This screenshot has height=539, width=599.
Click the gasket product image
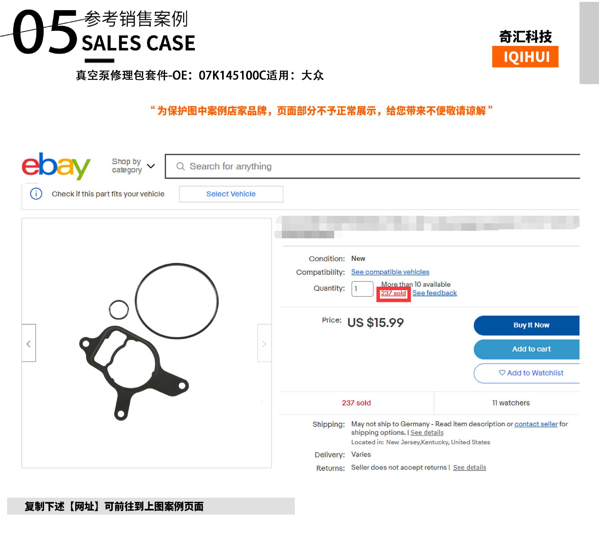click(x=147, y=343)
